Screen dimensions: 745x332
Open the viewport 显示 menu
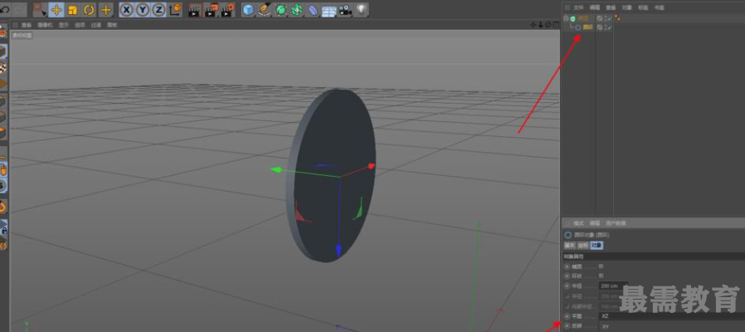tap(64, 25)
